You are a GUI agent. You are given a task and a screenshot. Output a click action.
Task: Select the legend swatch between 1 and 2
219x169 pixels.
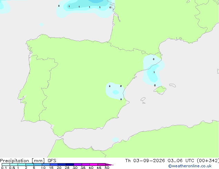point(22,165)
